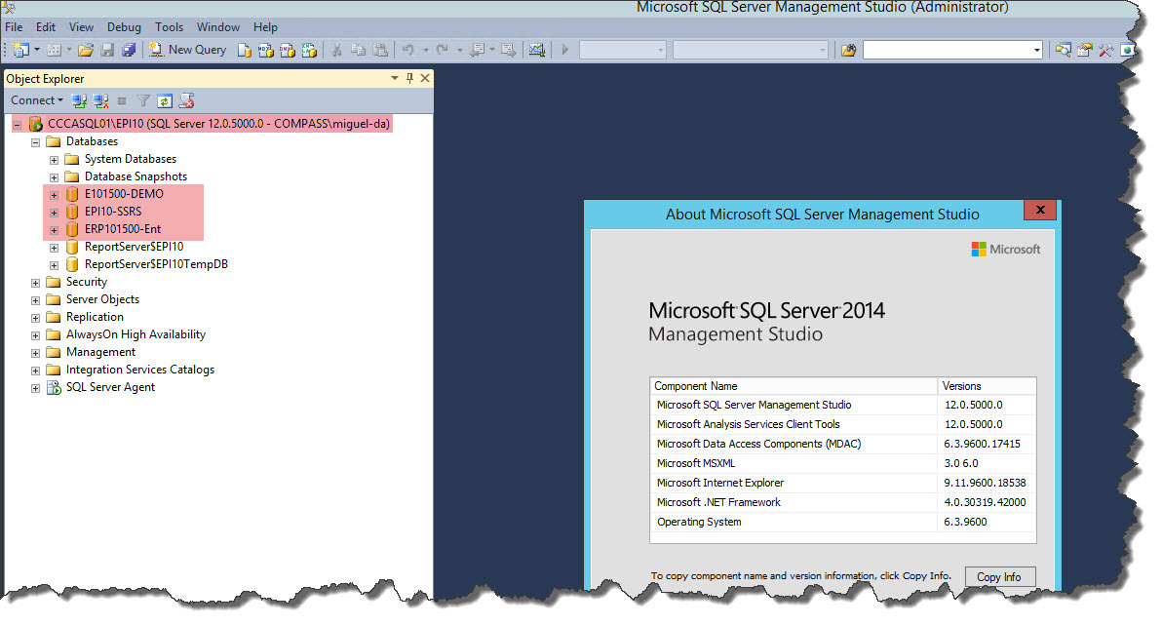Collapse the Databases folder
1162x625 pixels.
[35, 142]
